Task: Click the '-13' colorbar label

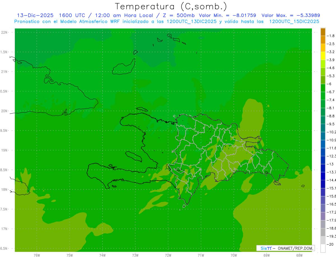Action: (330, 164)
